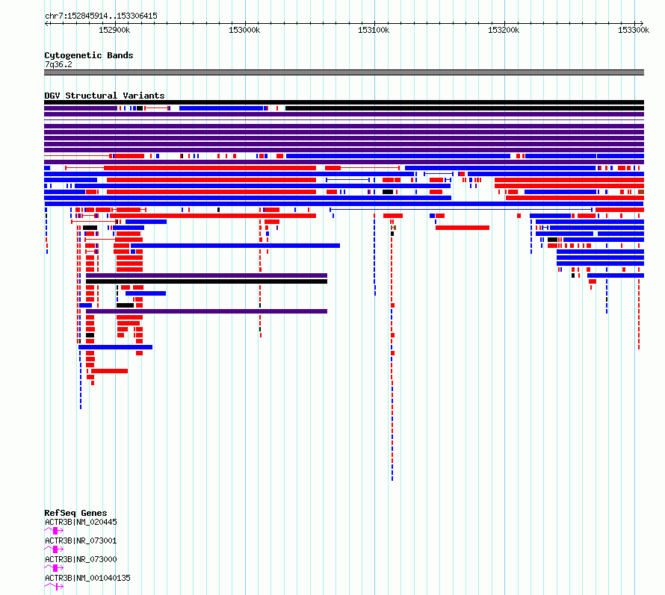Click the 153200k ruler label
The width and height of the screenshot is (665, 595).
point(504,30)
